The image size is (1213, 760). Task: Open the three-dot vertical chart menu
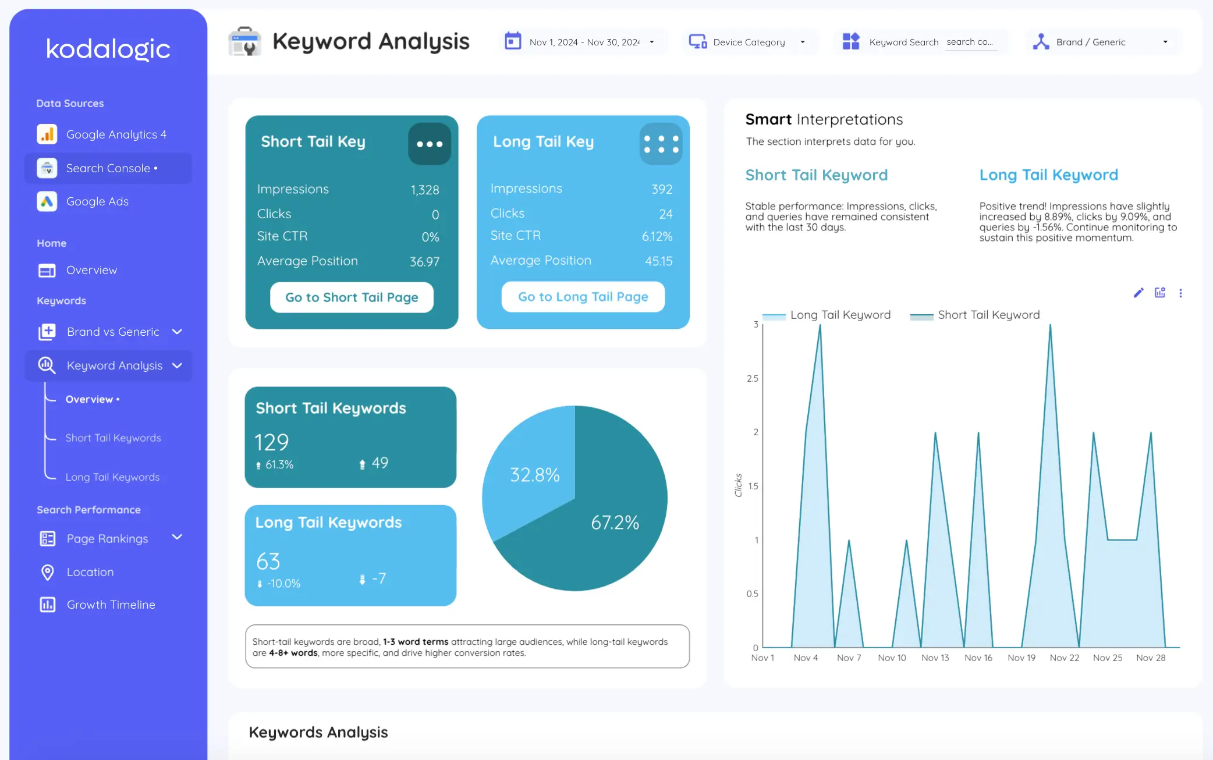[x=1181, y=293]
